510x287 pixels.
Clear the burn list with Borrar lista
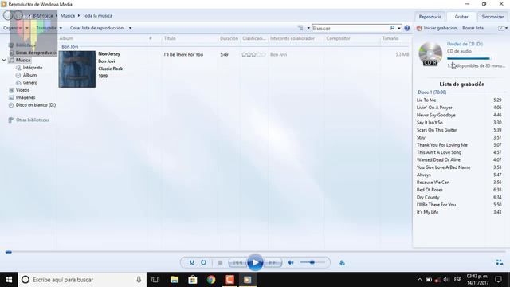coord(473,29)
